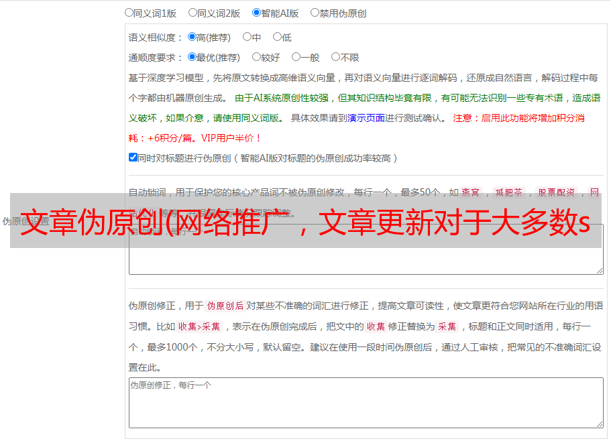611x441 pixels.
Task: Click inside the 伪原创修正 textarea
Action: coord(366,403)
